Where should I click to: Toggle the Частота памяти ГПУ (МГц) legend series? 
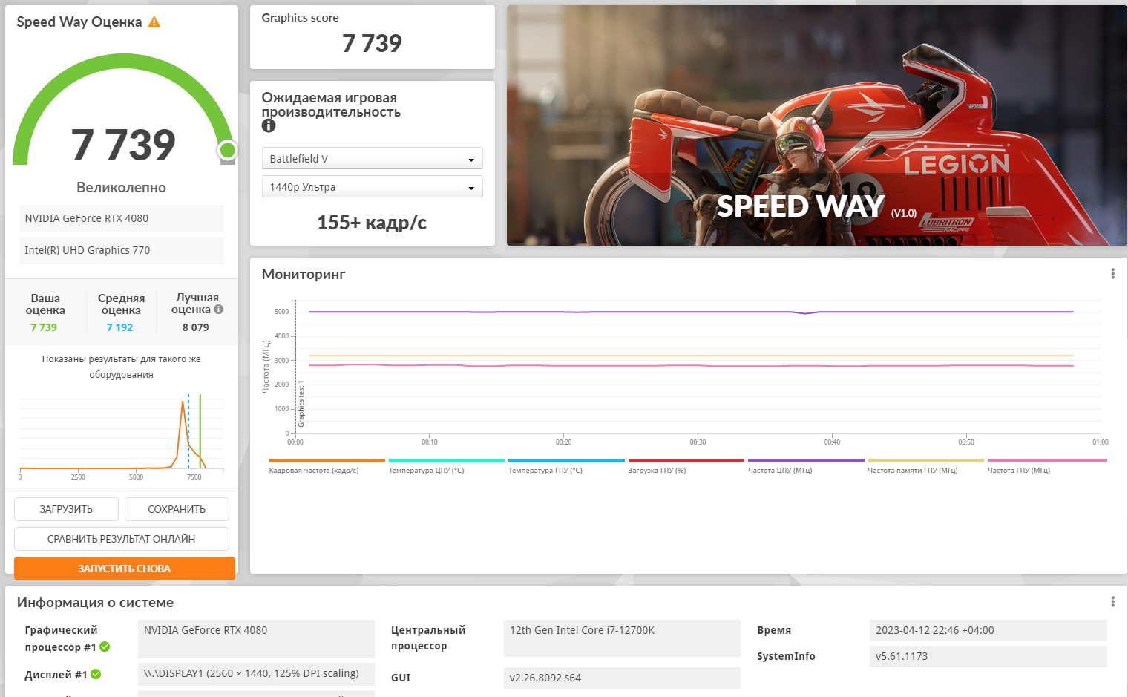pyautogui.click(x=925, y=467)
